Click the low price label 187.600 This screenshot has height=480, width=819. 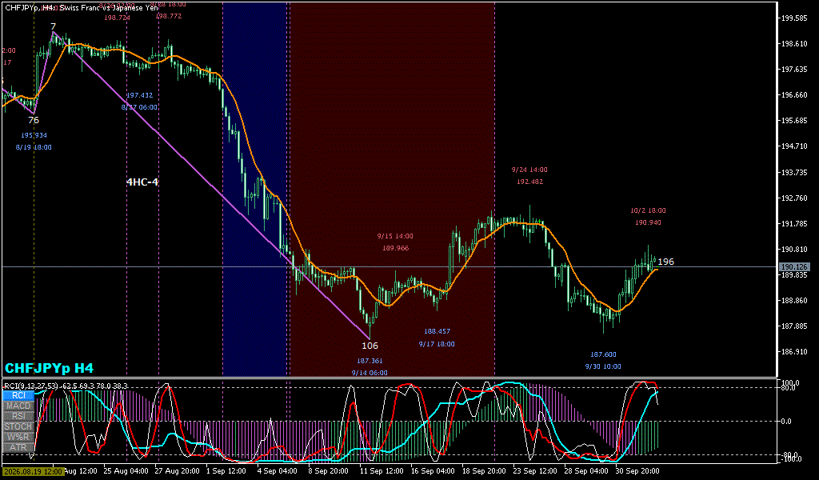[x=603, y=354]
